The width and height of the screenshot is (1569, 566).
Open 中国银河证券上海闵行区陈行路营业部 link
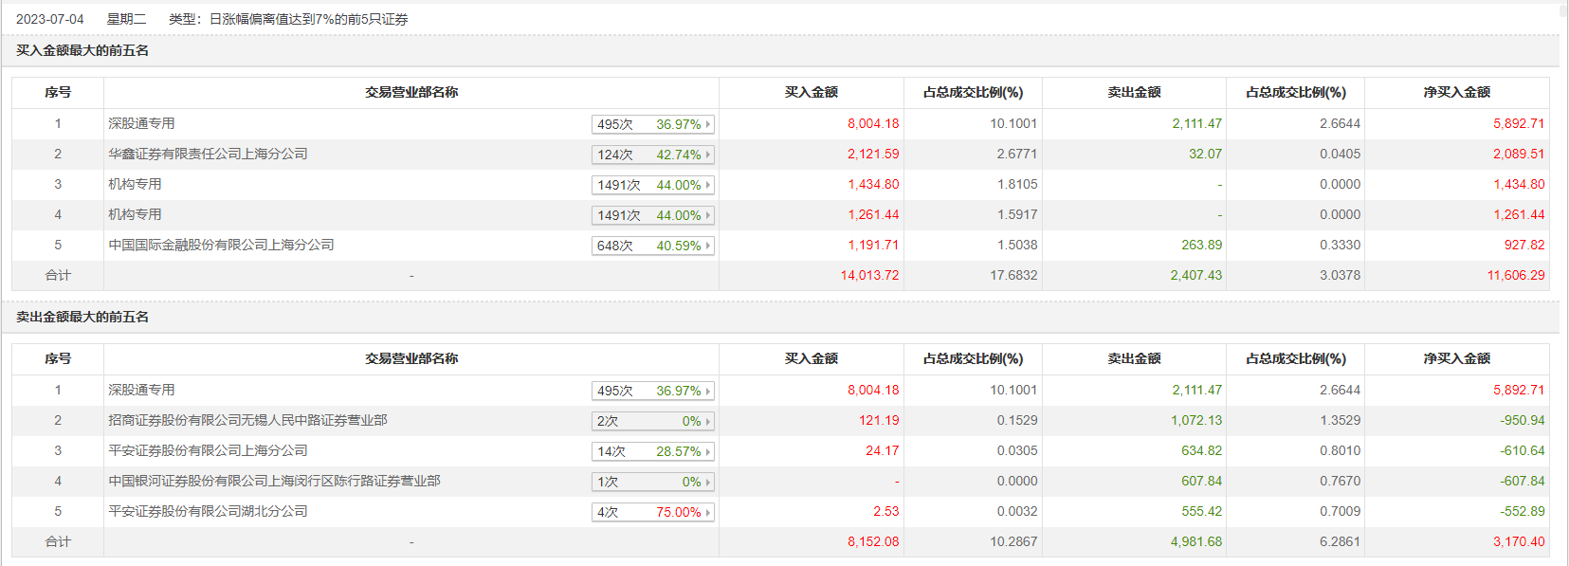(274, 481)
